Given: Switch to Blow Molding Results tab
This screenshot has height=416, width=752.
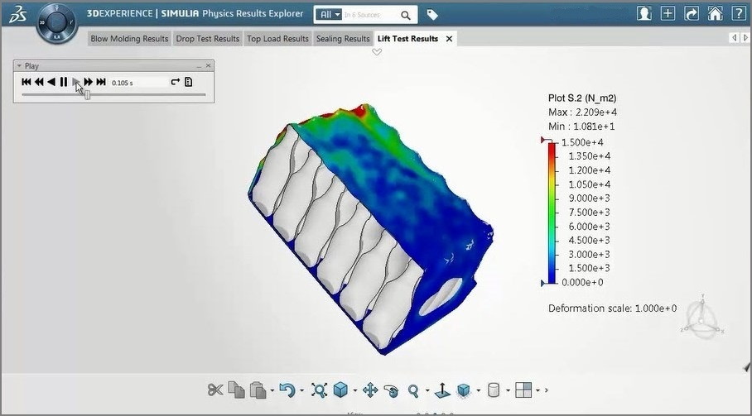Looking at the screenshot, I should [129, 39].
